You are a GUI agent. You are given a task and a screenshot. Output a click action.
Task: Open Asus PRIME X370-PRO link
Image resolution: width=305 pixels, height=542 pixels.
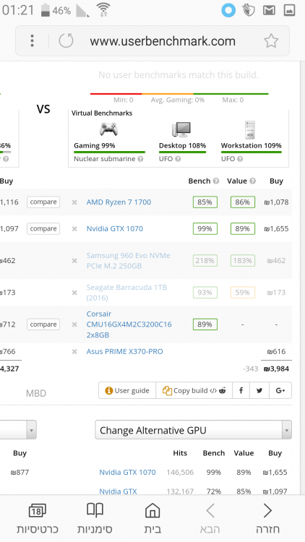pyautogui.click(x=124, y=351)
